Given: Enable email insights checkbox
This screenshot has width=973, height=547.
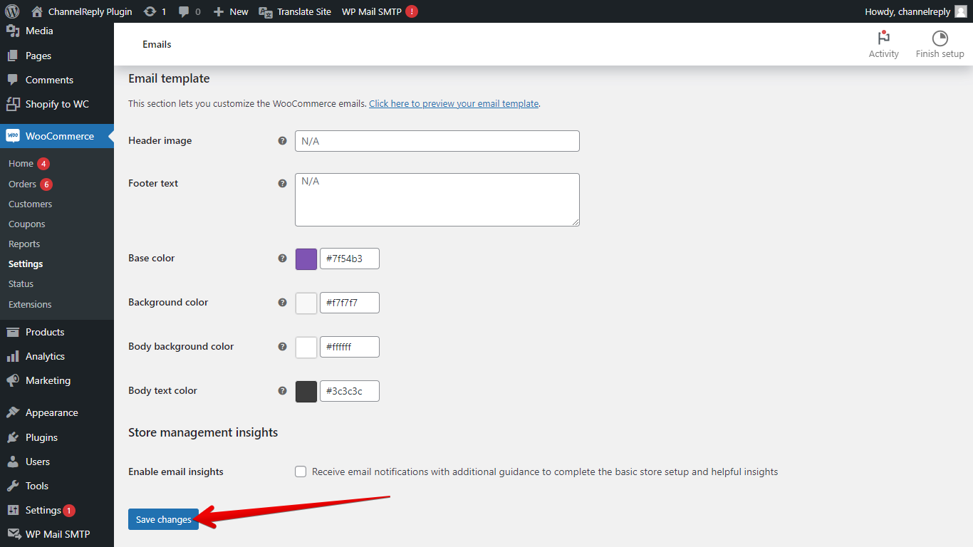Looking at the screenshot, I should 301,472.
